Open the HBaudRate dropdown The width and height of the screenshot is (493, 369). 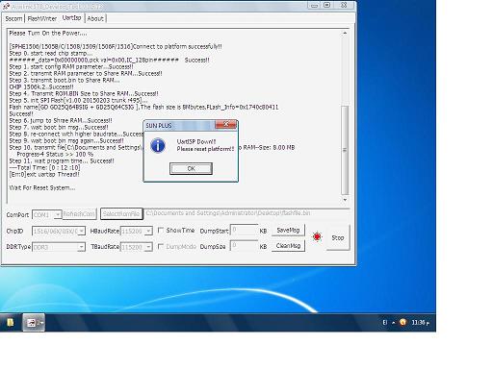point(148,231)
